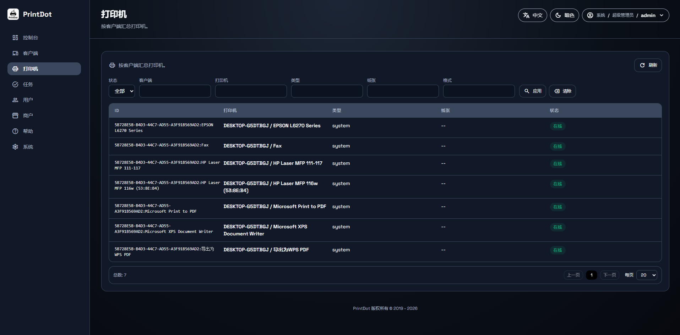The height and width of the screenshot is (335, 680).
Task: Click the 任务 checkmark icon in sidebar
Action: tap(15, 84)
